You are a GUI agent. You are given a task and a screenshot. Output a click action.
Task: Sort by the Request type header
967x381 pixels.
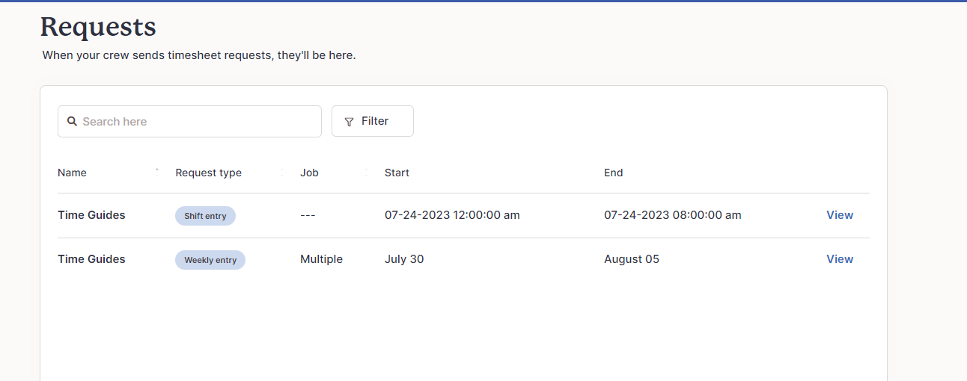pos(208,173)
